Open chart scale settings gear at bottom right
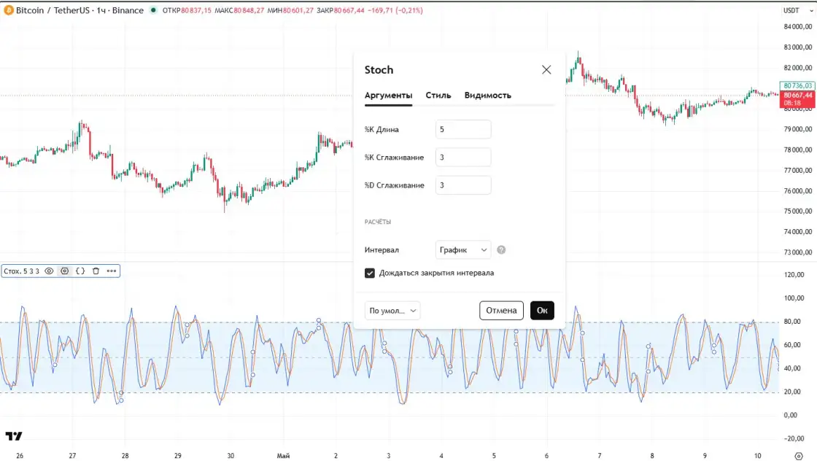 click(x=799, y=456)
